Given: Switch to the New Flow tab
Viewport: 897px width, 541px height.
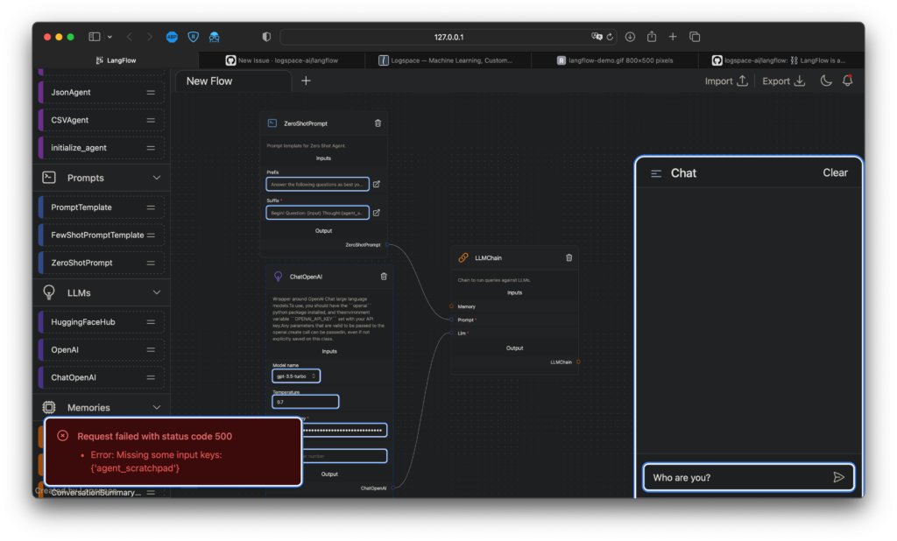Looking at the screenshot, I should (x=209, y=81).
